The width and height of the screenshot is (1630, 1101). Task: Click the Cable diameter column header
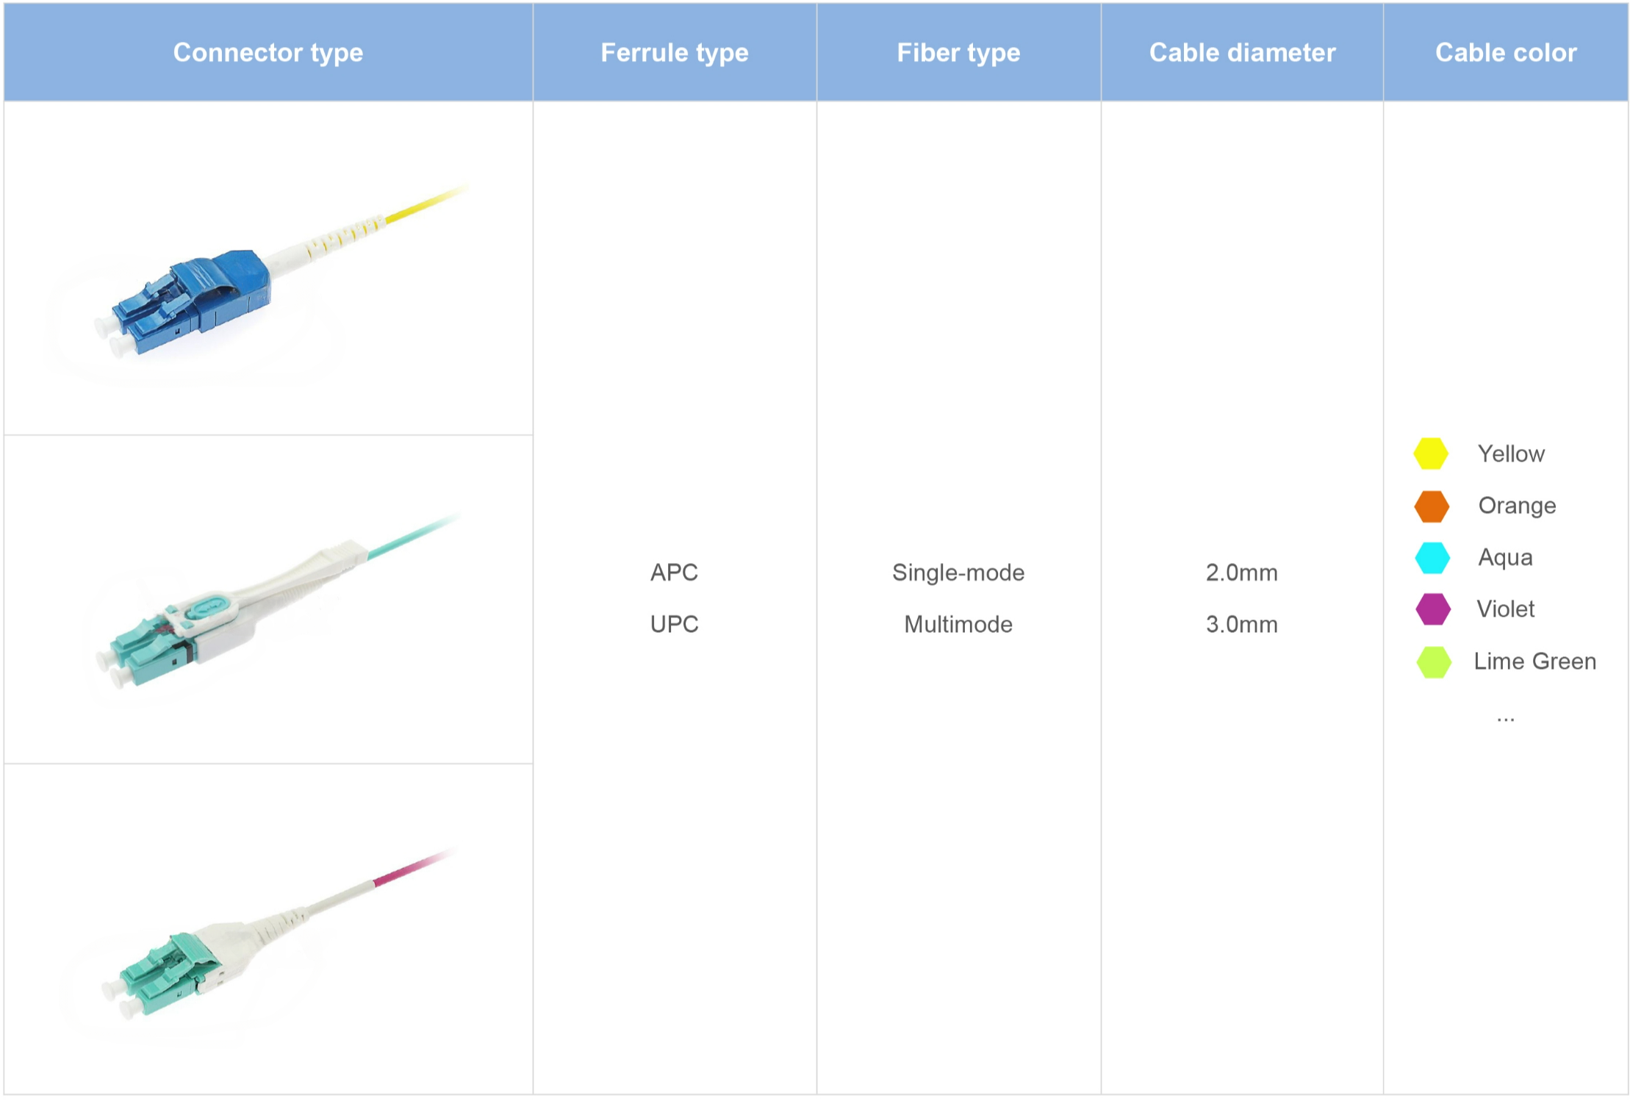[1242, 52]
